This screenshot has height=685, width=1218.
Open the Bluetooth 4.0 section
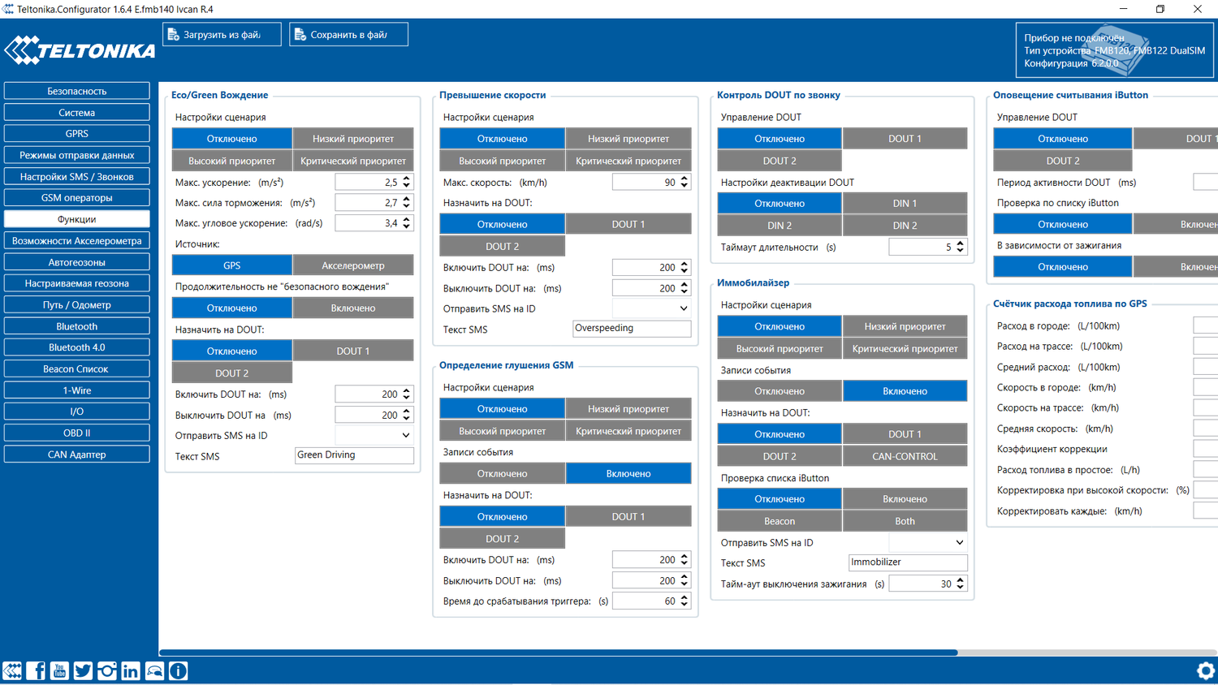[x=76, y=347]
